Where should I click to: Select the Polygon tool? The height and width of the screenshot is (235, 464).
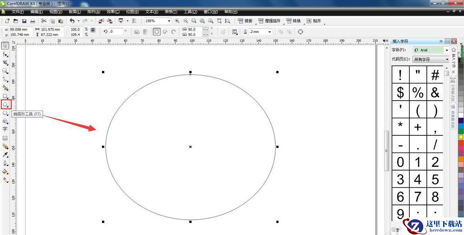tap(5, 113)
